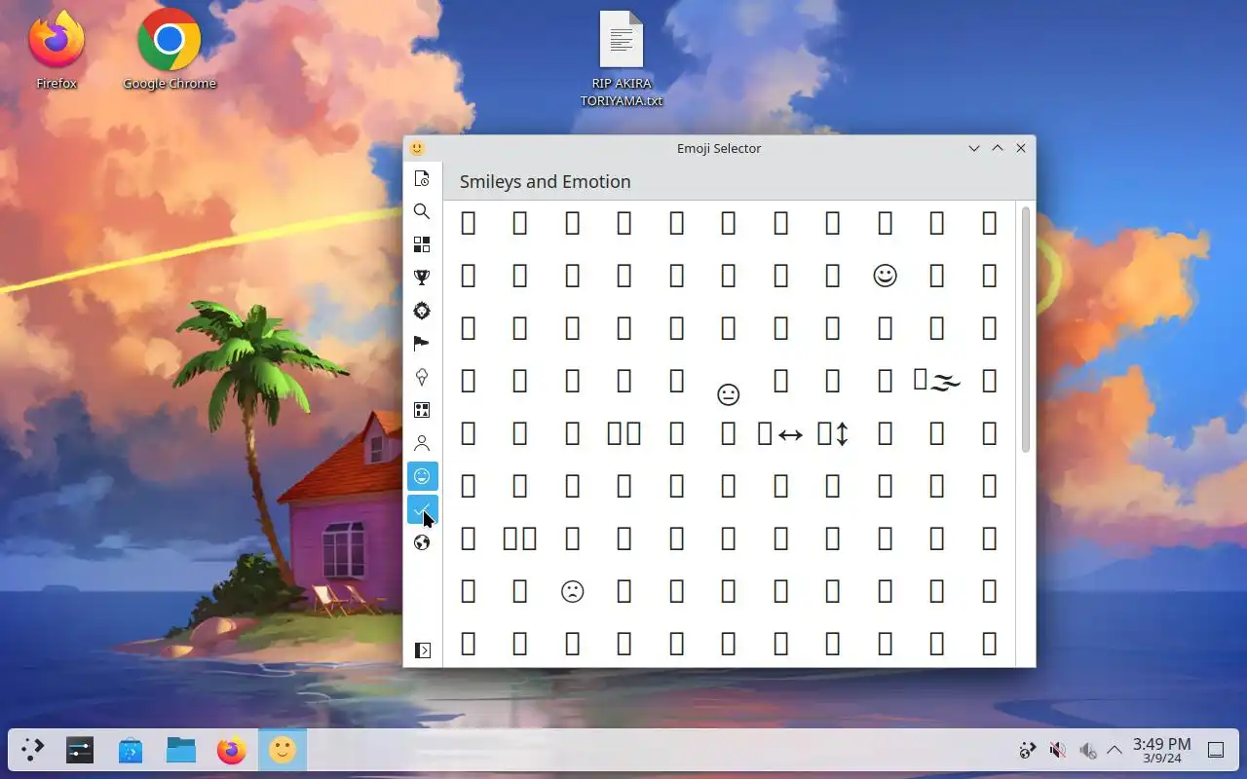Expand the hidden system tray icons arrow
The width and height of the screenshot is (1247, 779).
pyautogui.click(x=1114, y=750)
